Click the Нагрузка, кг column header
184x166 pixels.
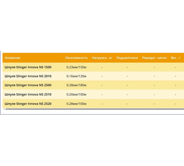tap(102, 58)
